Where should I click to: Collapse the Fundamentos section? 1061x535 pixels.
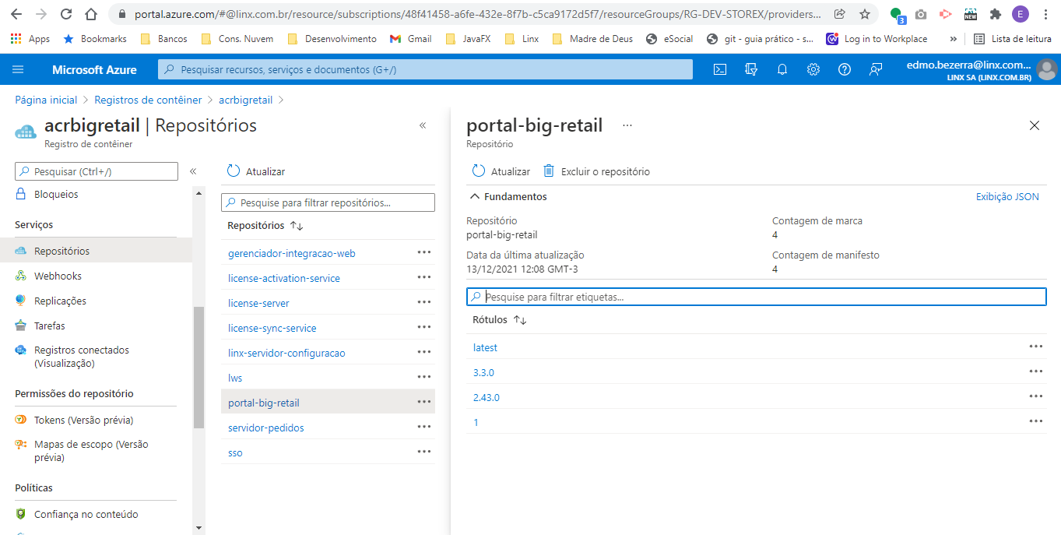point(475,197)
